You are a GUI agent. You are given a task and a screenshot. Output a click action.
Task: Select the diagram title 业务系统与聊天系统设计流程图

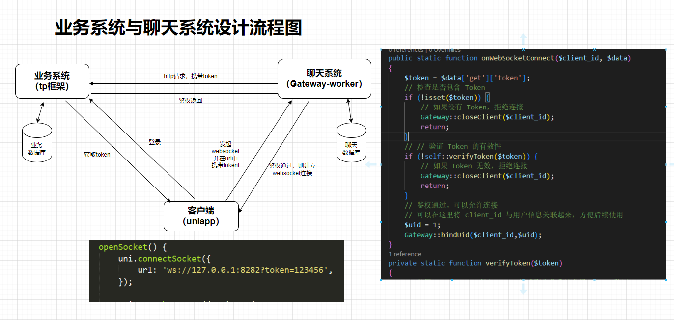coord(178,28)
